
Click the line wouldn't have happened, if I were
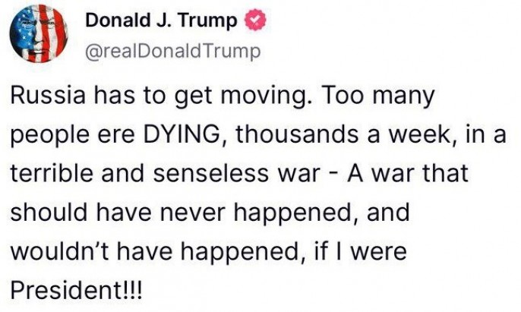208,251
